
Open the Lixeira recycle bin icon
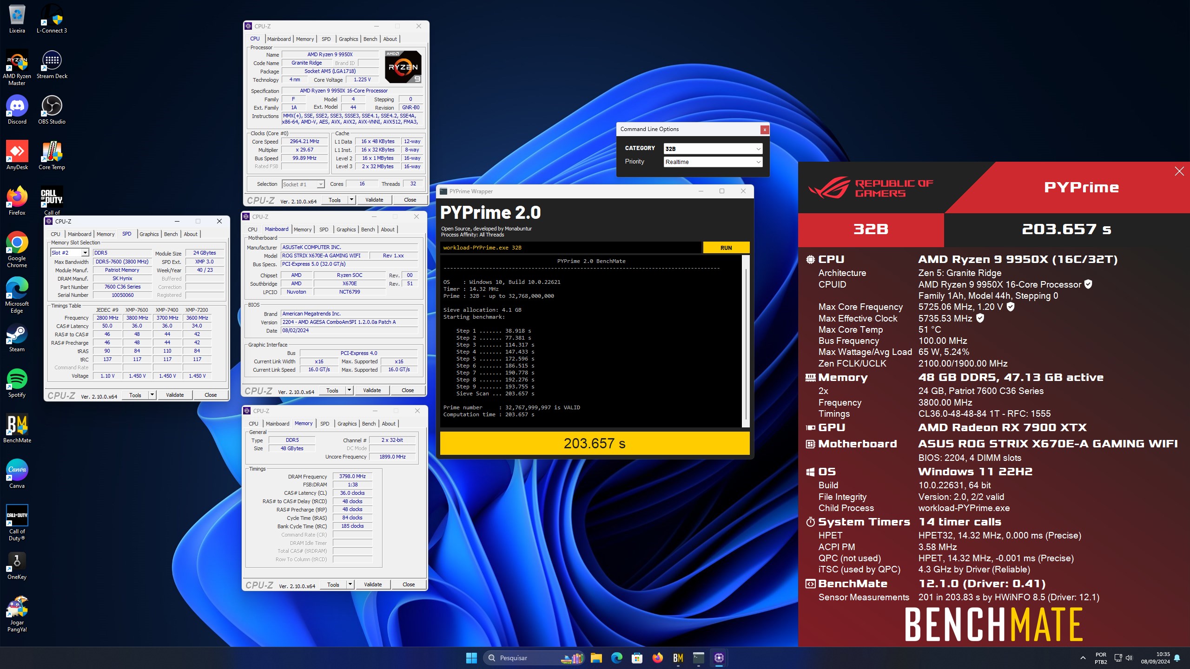click(x=17, y=20)
